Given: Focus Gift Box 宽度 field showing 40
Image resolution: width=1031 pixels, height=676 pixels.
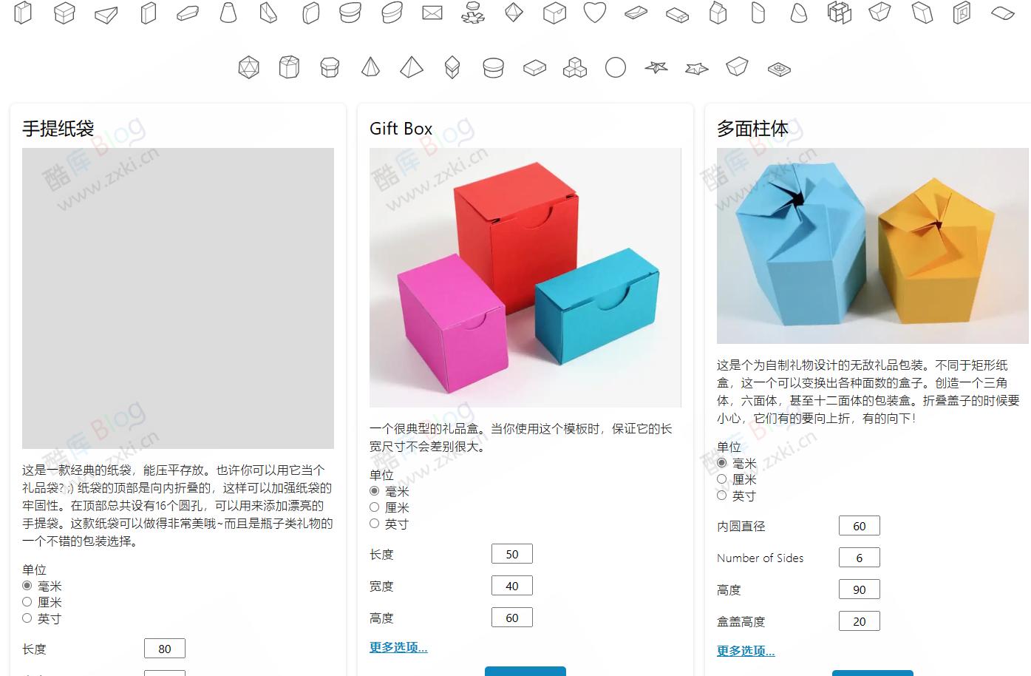Looking at the screenshot, I should tap(512, 586).
